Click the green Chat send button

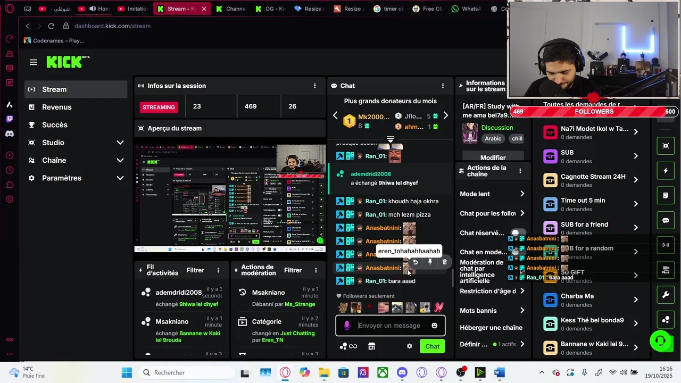pos(432,346)
